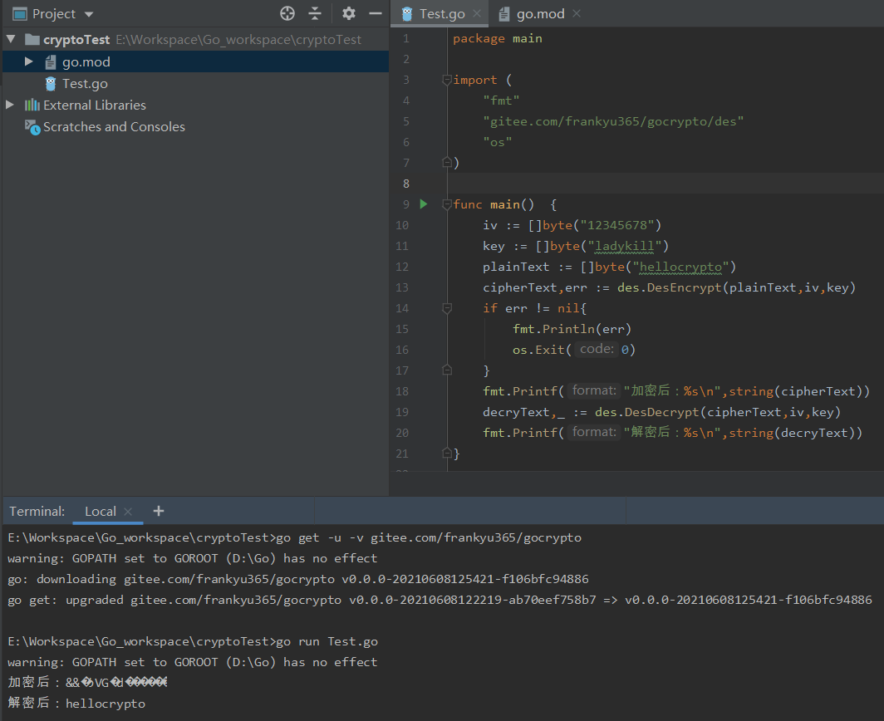Image resolution: width=884 pixels, height=721 pixels.
Task: Click the "hellocrypto" plaintext string
Action: (680, 267)
